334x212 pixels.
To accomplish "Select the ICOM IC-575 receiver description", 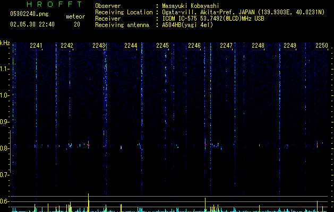I will click(213, 19).
